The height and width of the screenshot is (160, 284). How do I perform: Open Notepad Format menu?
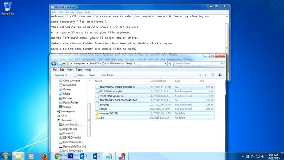click(x=70, y=12)
